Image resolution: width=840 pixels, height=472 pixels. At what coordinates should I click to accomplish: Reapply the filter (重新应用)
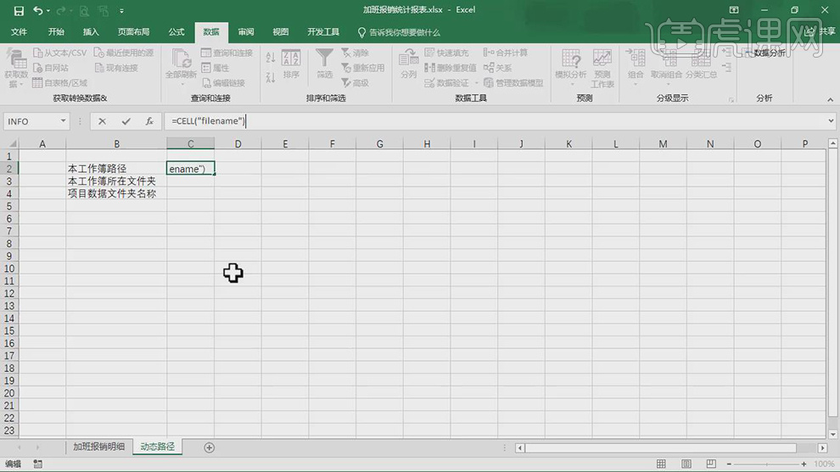tap(363, 68)
